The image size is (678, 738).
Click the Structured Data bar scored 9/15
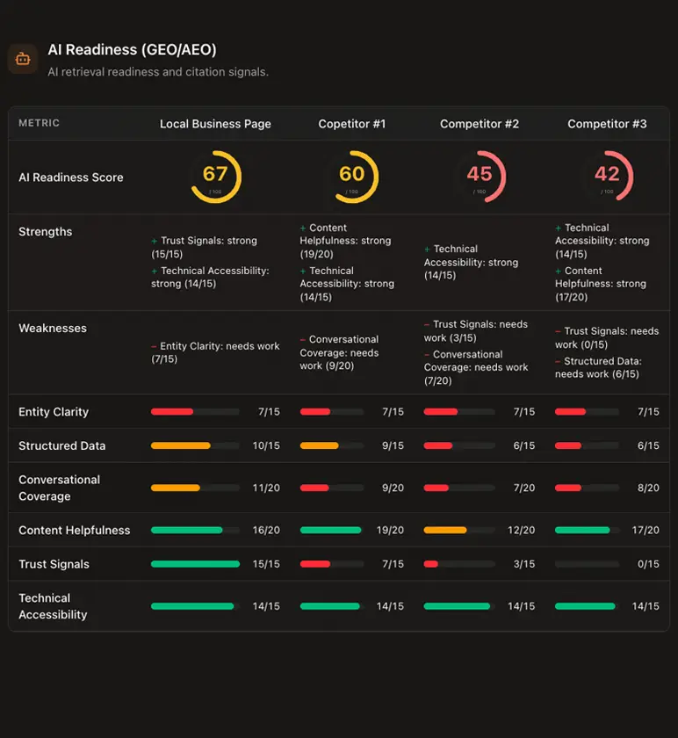[x=320, y=445]
